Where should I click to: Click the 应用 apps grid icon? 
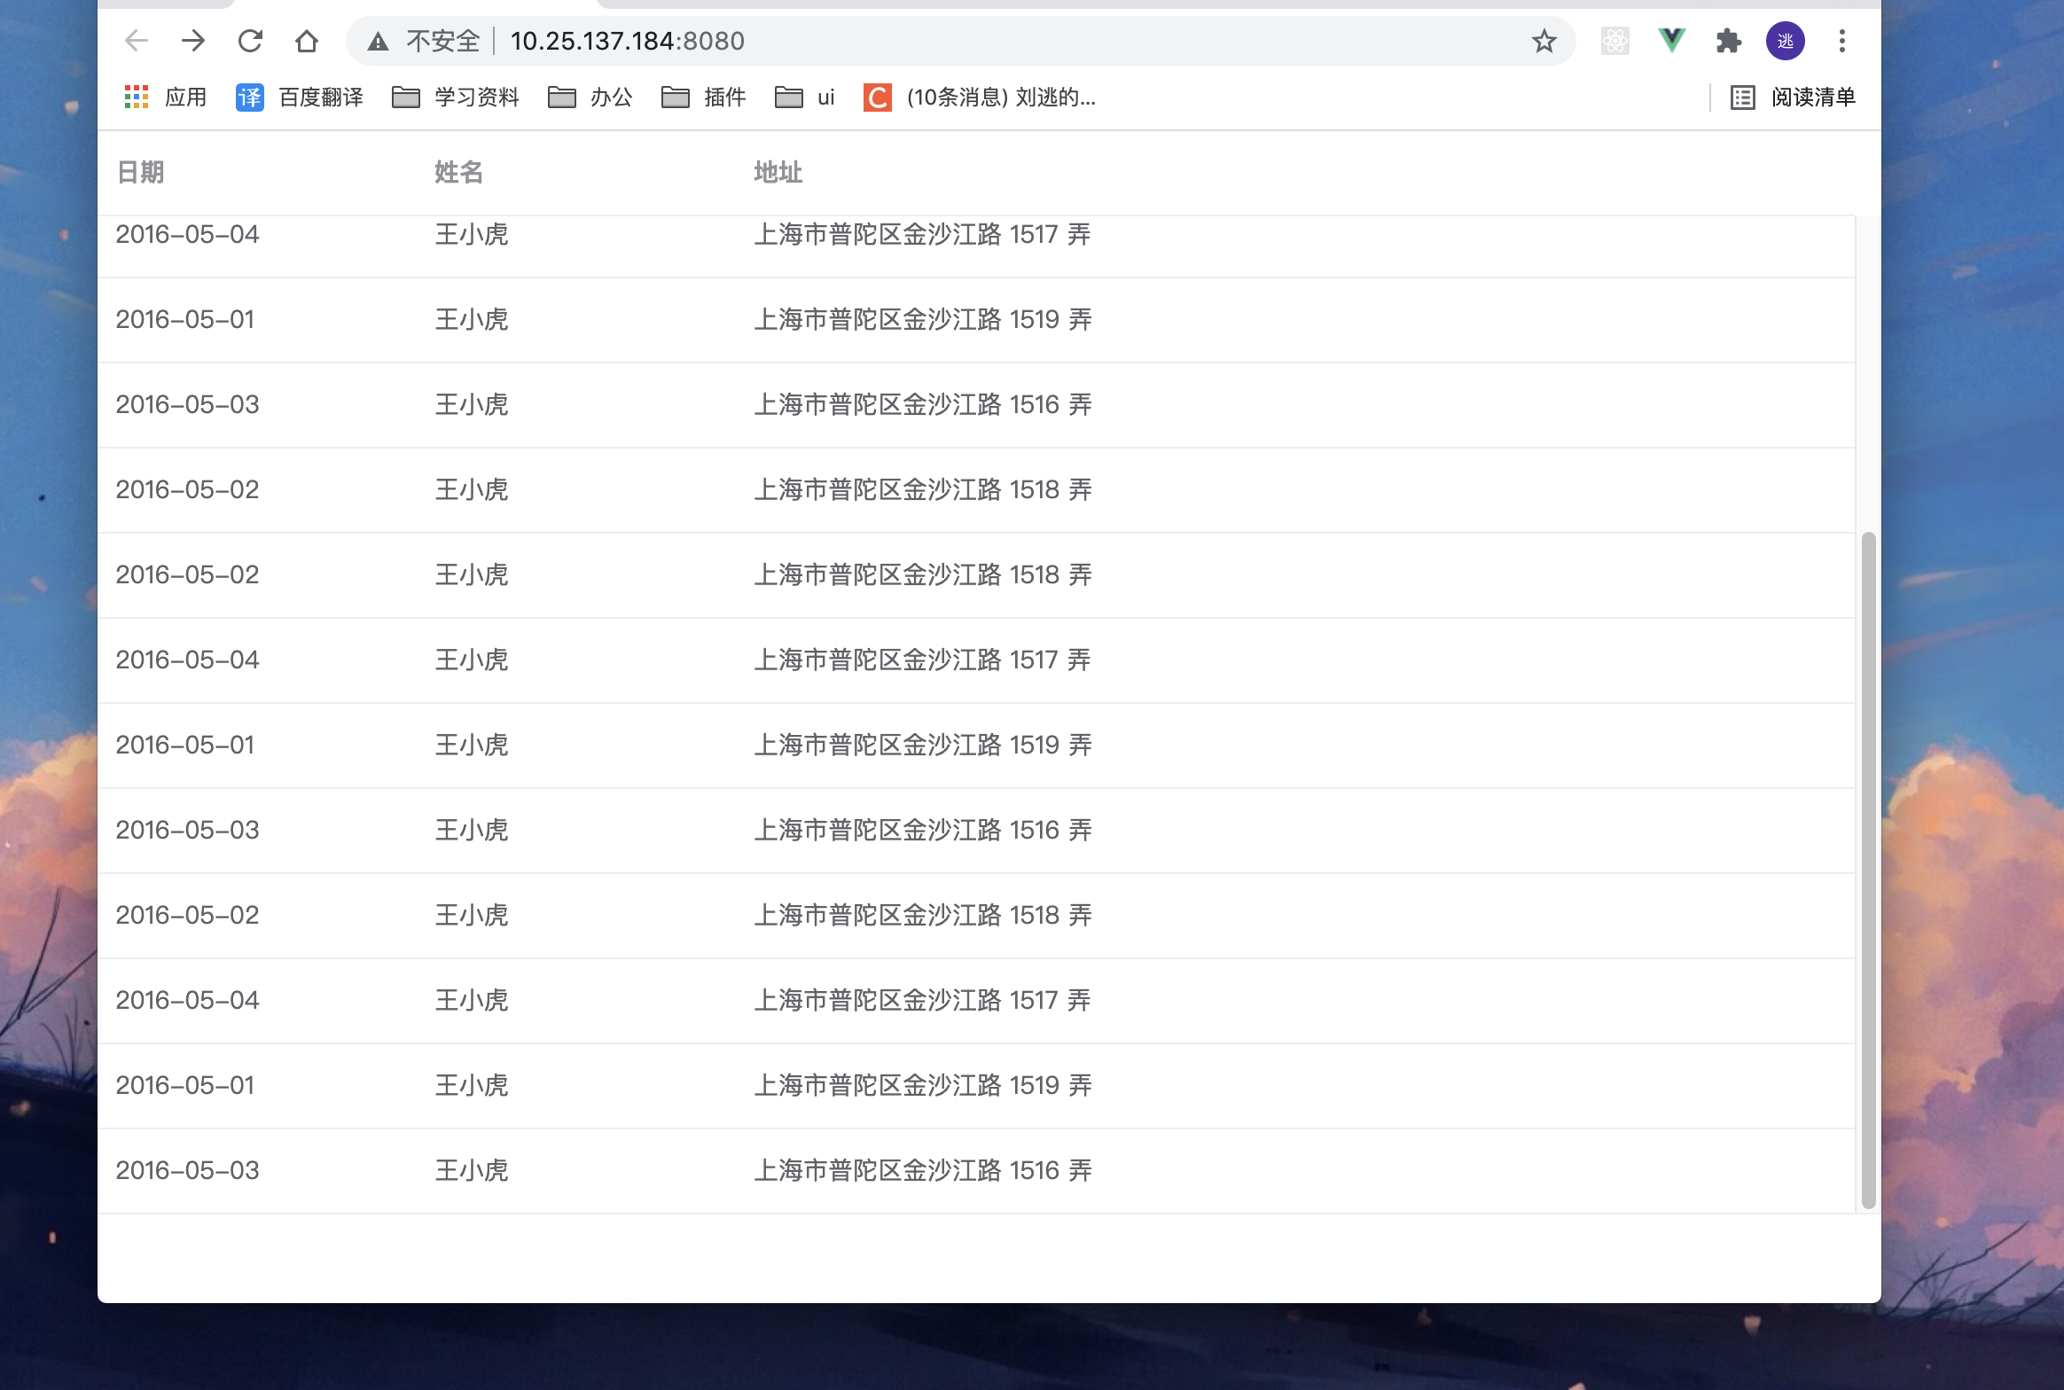tap(137, 98)
